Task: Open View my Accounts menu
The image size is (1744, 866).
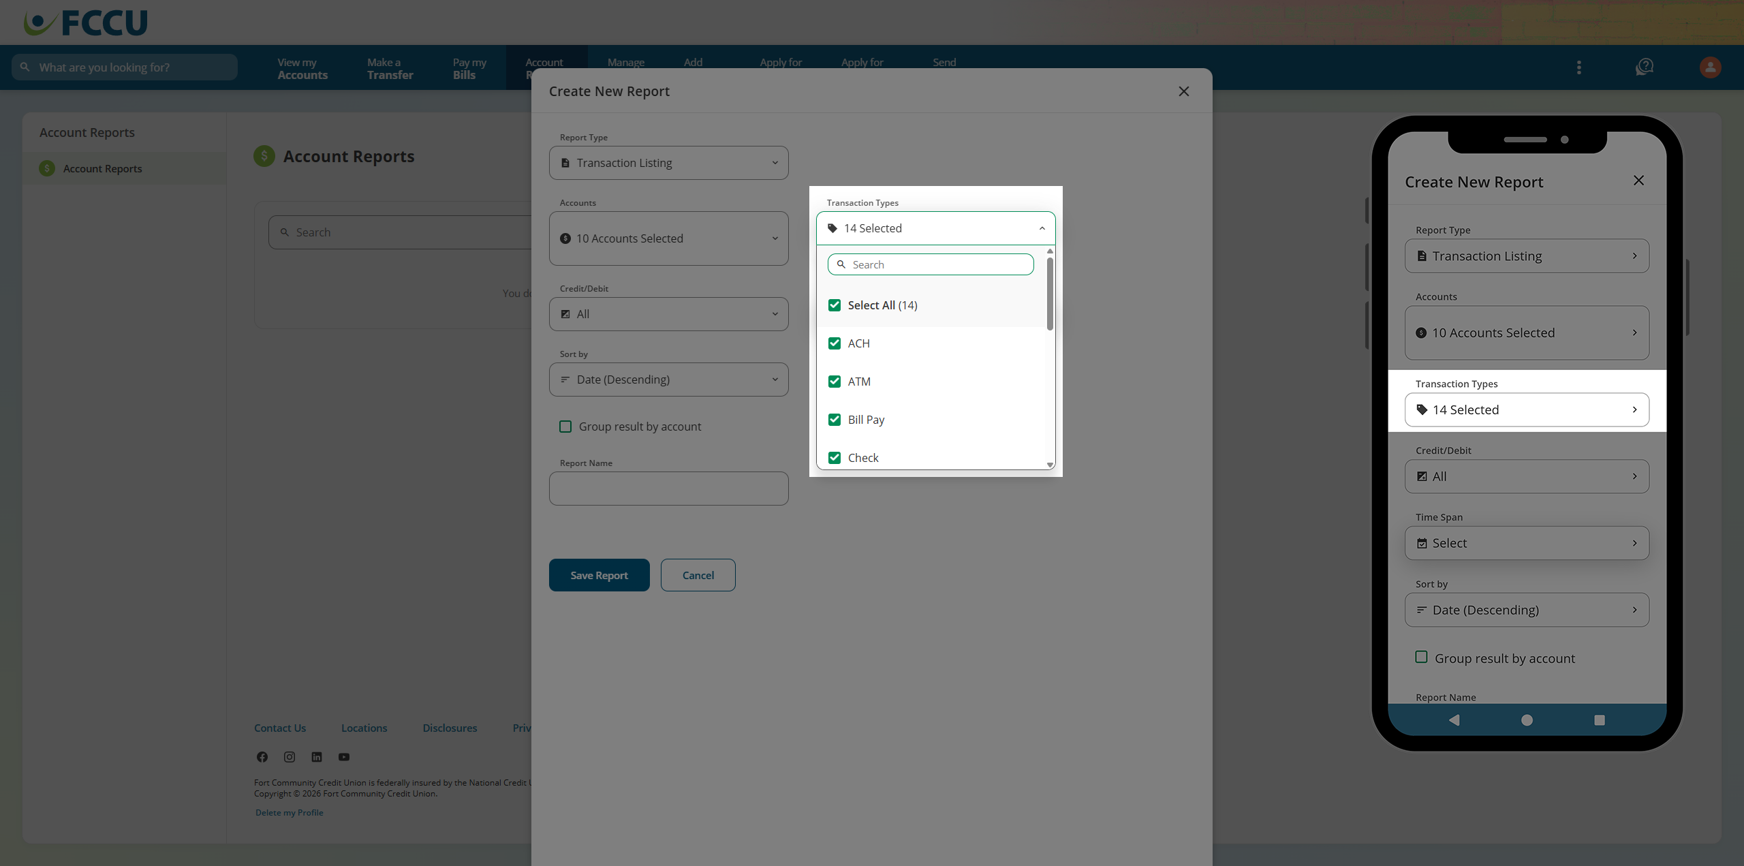Action: (x=302, y=68)
